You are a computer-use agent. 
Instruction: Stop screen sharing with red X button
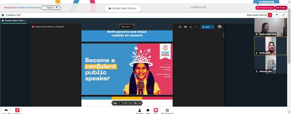270,15
